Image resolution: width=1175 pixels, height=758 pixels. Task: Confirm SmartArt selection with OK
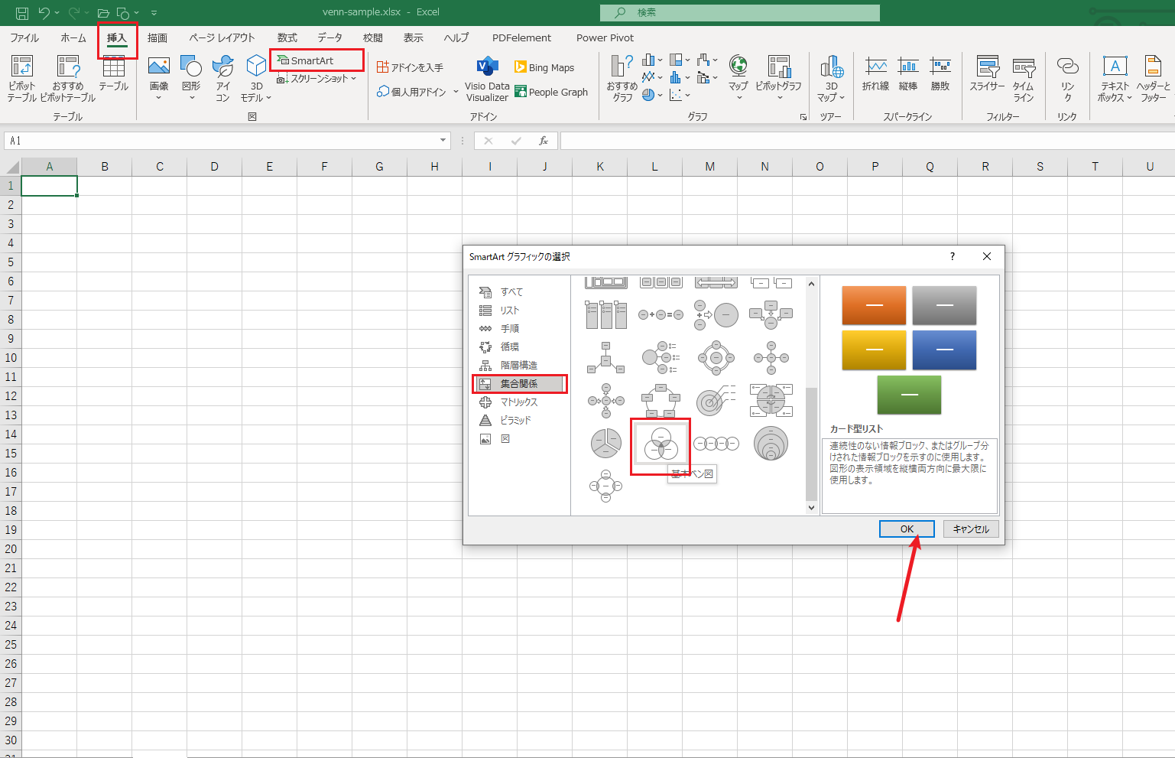(907, 529)
